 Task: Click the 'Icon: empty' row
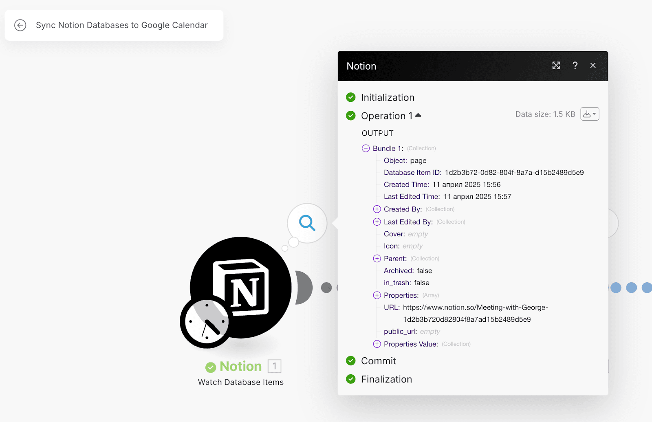tap(403, 246)
